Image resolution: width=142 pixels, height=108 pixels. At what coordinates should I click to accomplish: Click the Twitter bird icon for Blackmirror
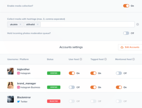point(18,102)
